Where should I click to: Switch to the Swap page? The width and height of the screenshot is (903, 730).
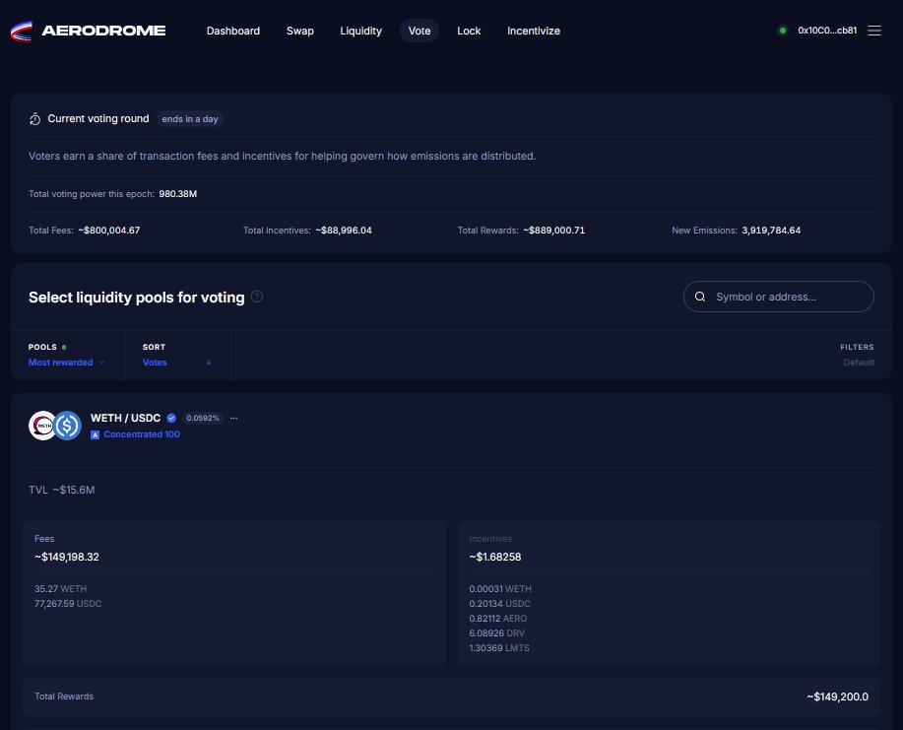[x=300, y=31]
